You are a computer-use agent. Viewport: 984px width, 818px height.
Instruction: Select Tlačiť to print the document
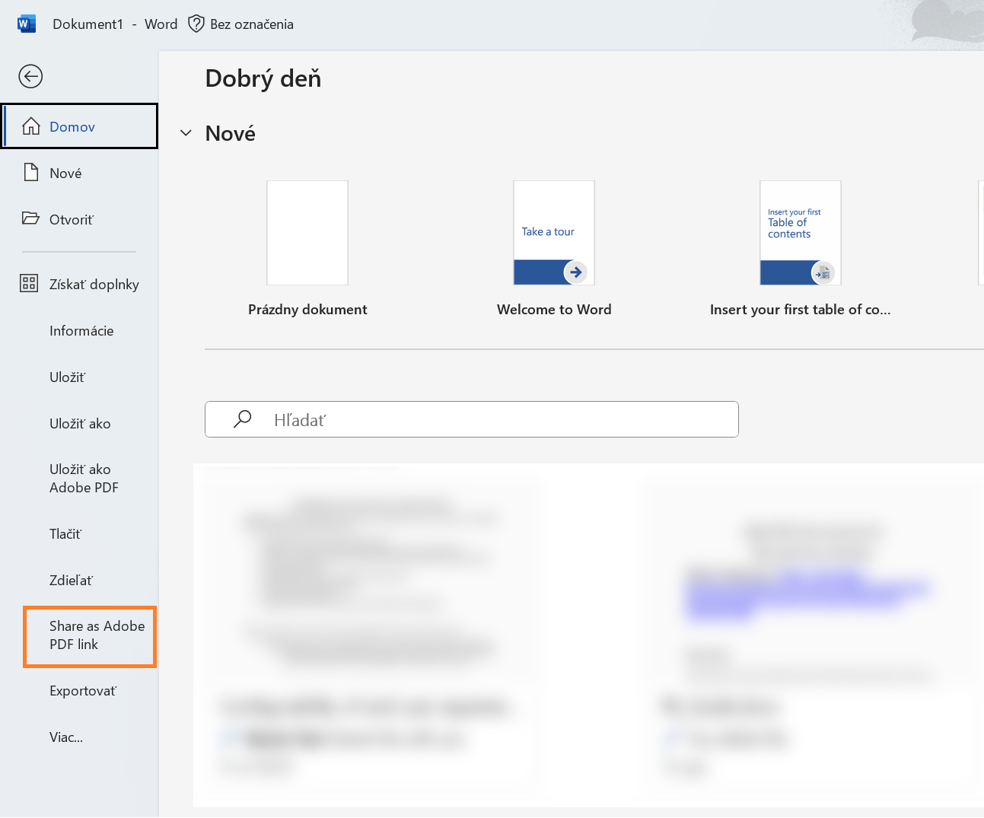point(65,533)
